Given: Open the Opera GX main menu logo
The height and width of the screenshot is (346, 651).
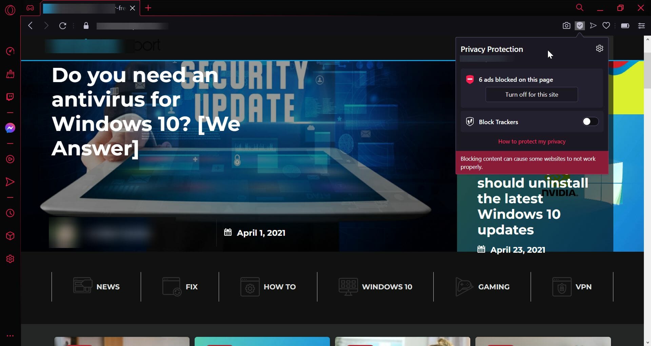Looking at the screenshot, I should [x=10, y=10].
